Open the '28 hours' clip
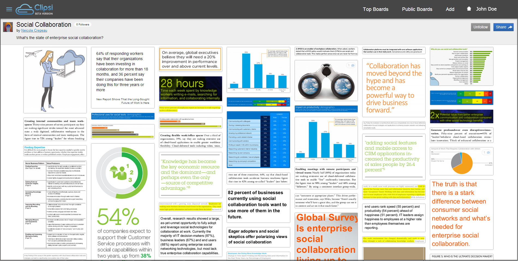Viewport: 518px width, 261px height. pos(190,89)
